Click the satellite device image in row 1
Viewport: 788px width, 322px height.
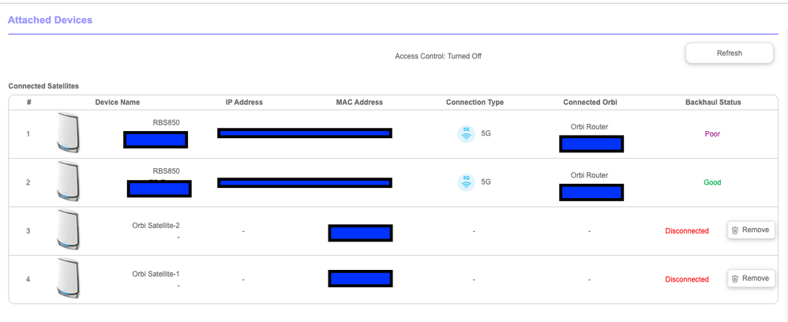(69, 133)
